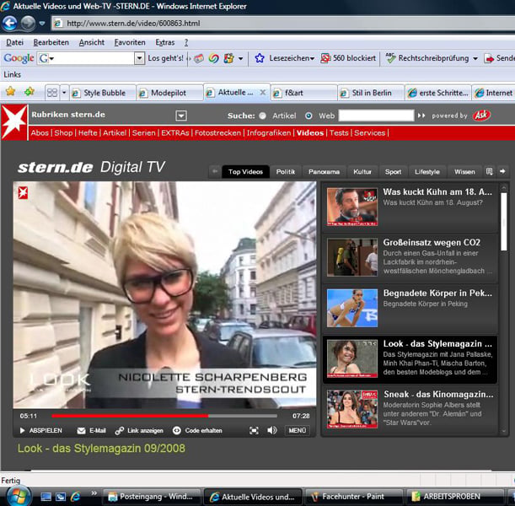The height and width of the screenshot is (506, 515).
Task: Click the Google toolbar search field
Action: click(x=90, y=58)
